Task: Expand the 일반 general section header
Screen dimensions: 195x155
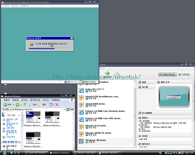Action: tap(146, 82)
